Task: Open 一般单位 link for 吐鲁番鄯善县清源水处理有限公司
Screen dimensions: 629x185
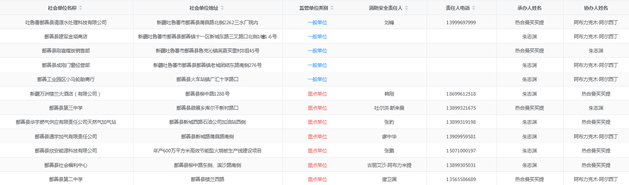Action: click(317, 22)
